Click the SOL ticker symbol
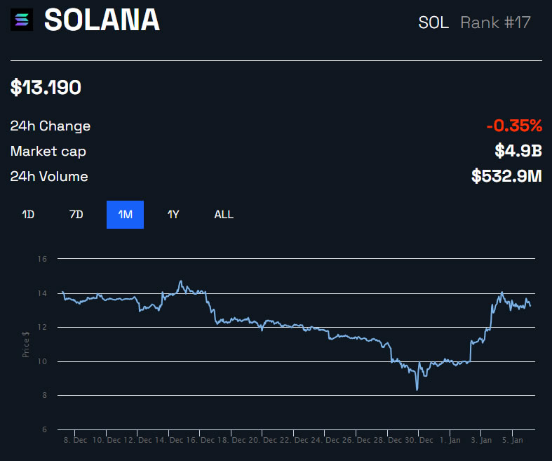Image resolution: width=552 pixels, height=461 pixels. 433,22
